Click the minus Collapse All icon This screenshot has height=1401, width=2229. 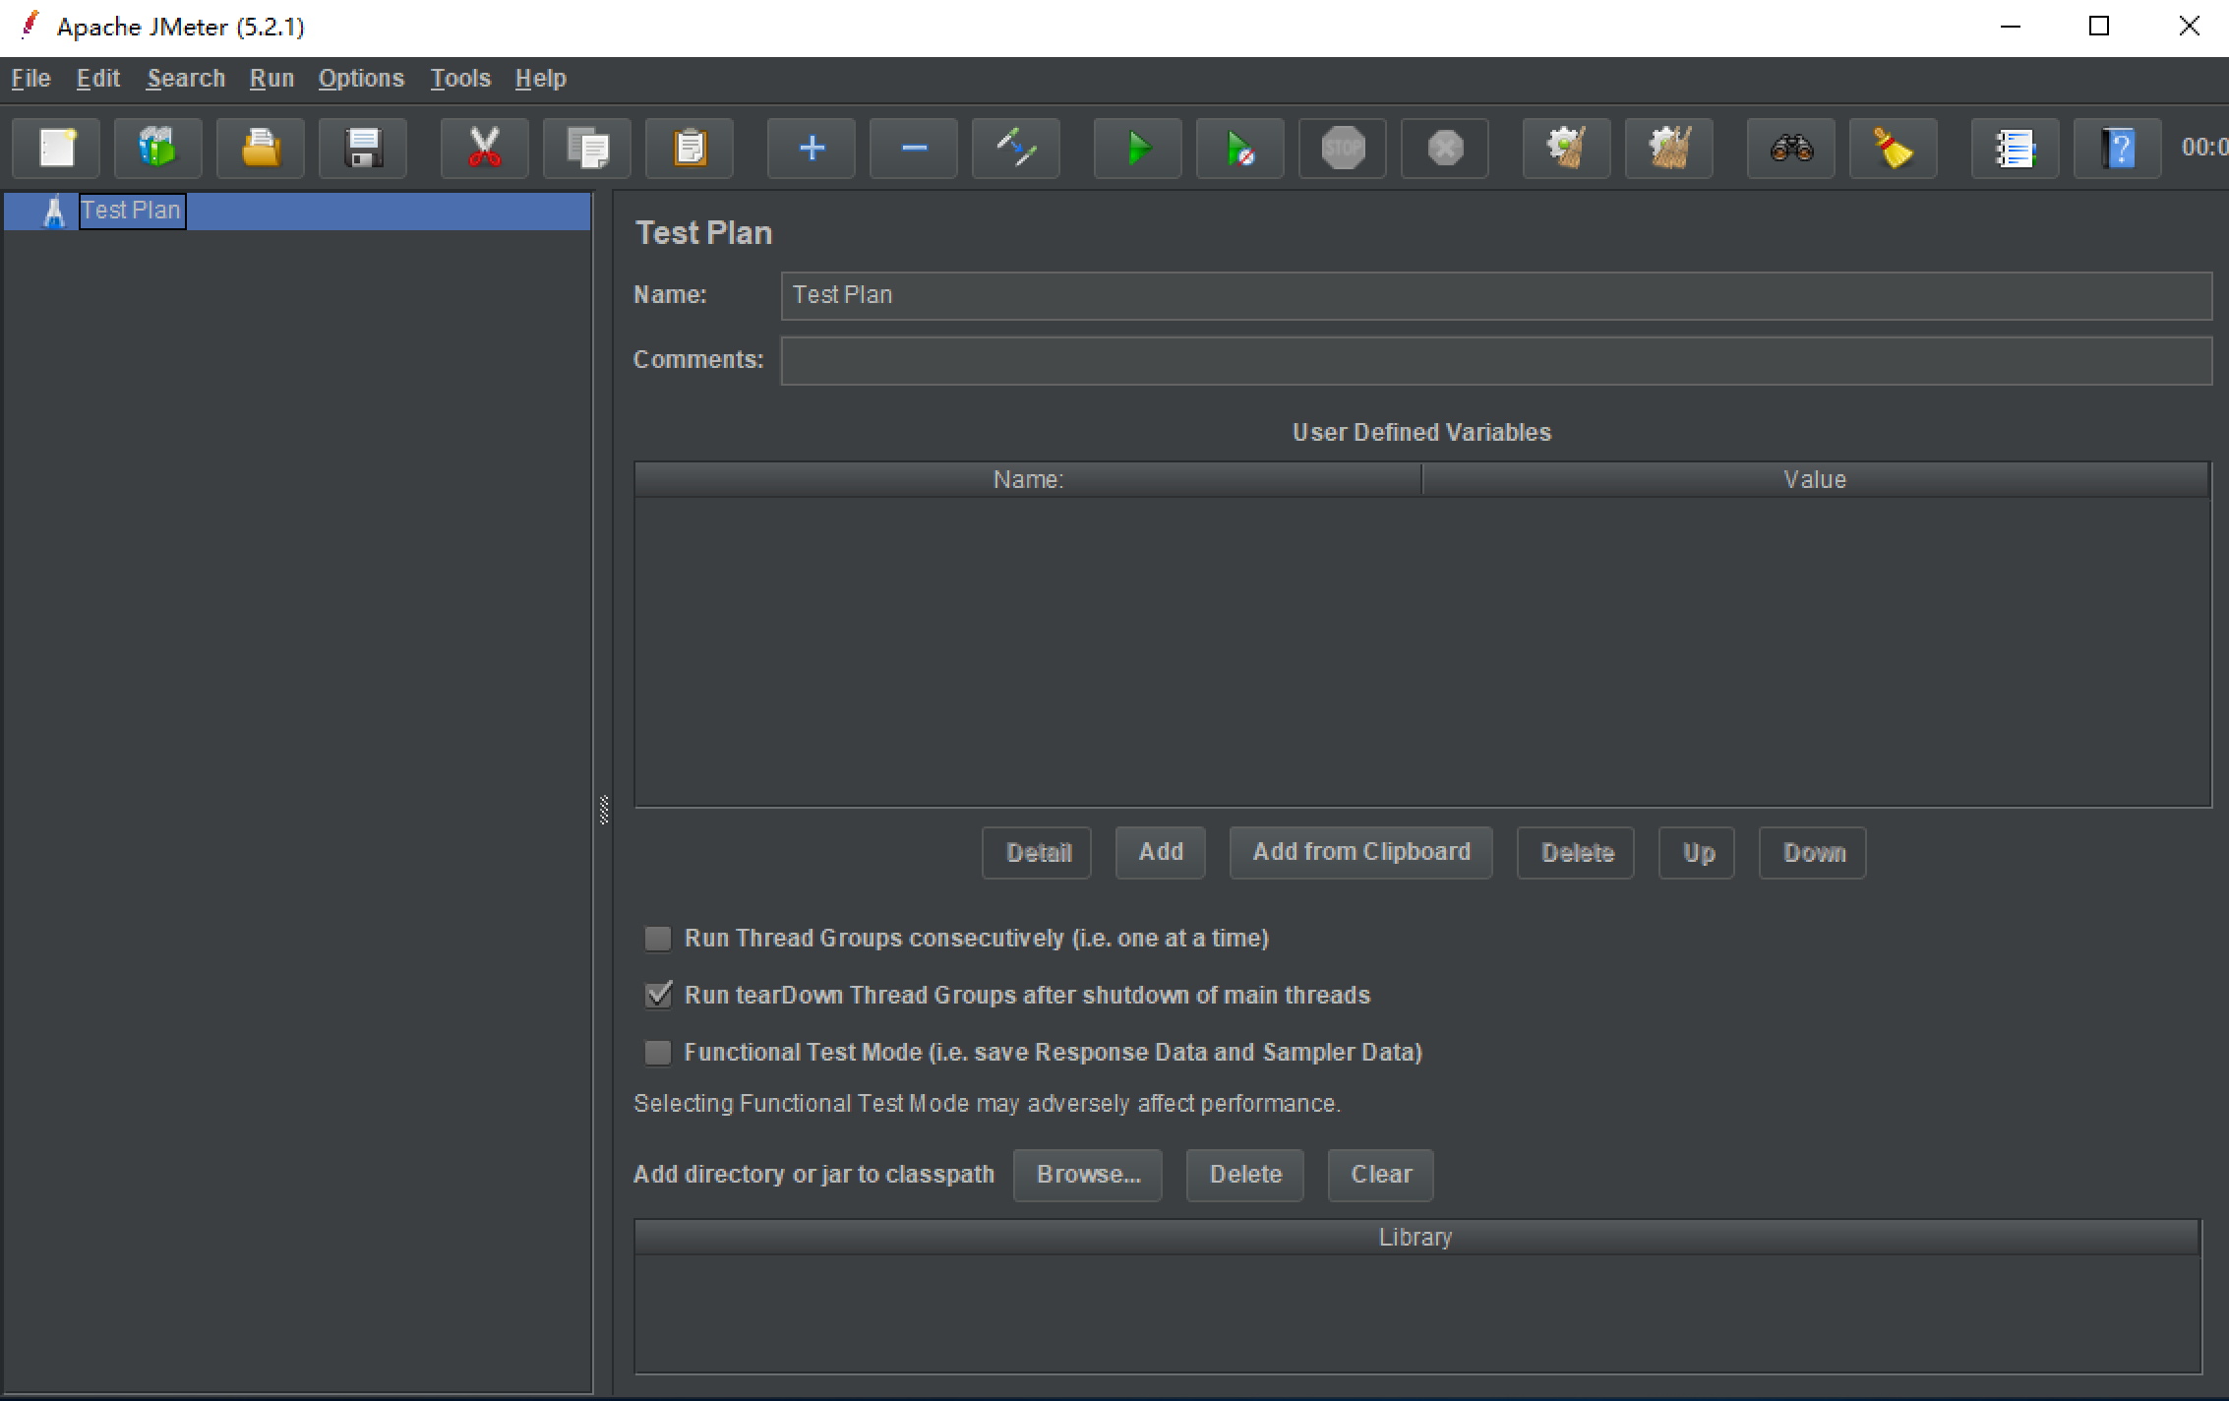pyautogui.click(x=914, y=149)
